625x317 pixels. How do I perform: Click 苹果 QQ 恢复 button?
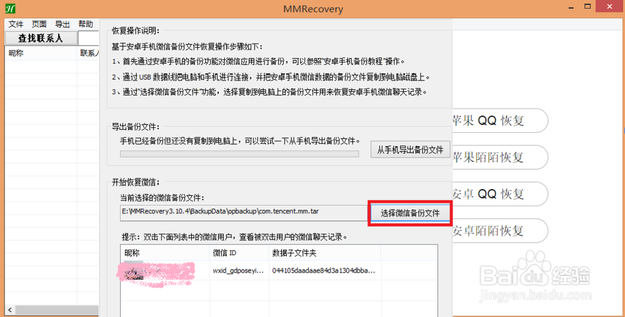pos(500,120)
